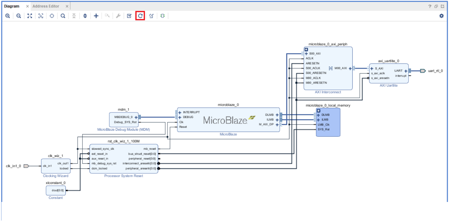Click the Constant block label
Viewport: 449px width, 221px height.
56,198
